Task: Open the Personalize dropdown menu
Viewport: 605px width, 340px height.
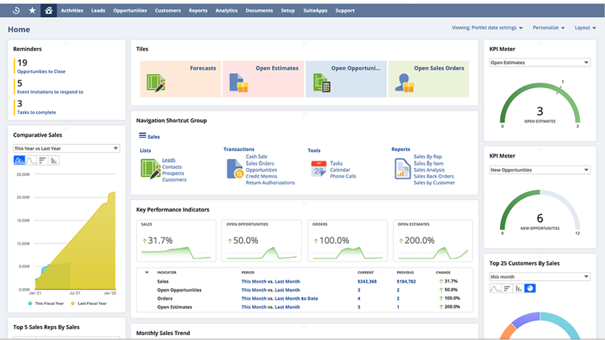Action: [548, 28]
